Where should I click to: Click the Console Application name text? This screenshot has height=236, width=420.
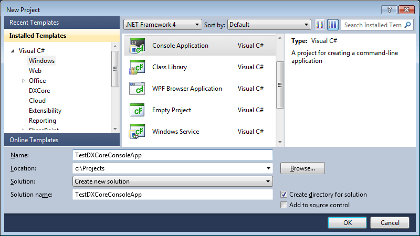[180, 46]
